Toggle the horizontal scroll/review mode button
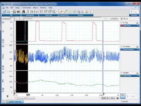141x106 pixels. (104, 98)
